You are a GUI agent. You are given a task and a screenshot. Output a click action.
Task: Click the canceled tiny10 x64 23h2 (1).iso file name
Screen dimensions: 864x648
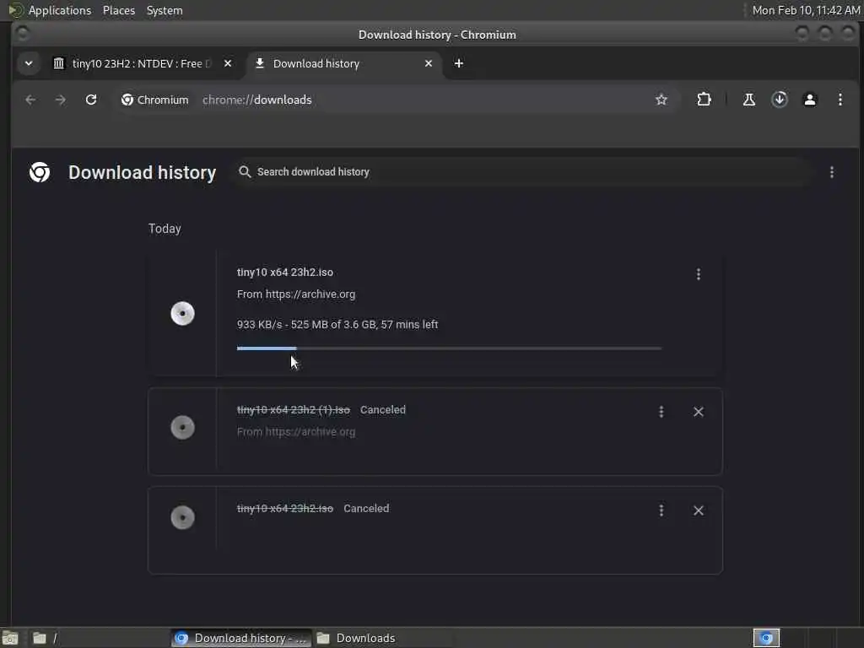tap(293, 410)
